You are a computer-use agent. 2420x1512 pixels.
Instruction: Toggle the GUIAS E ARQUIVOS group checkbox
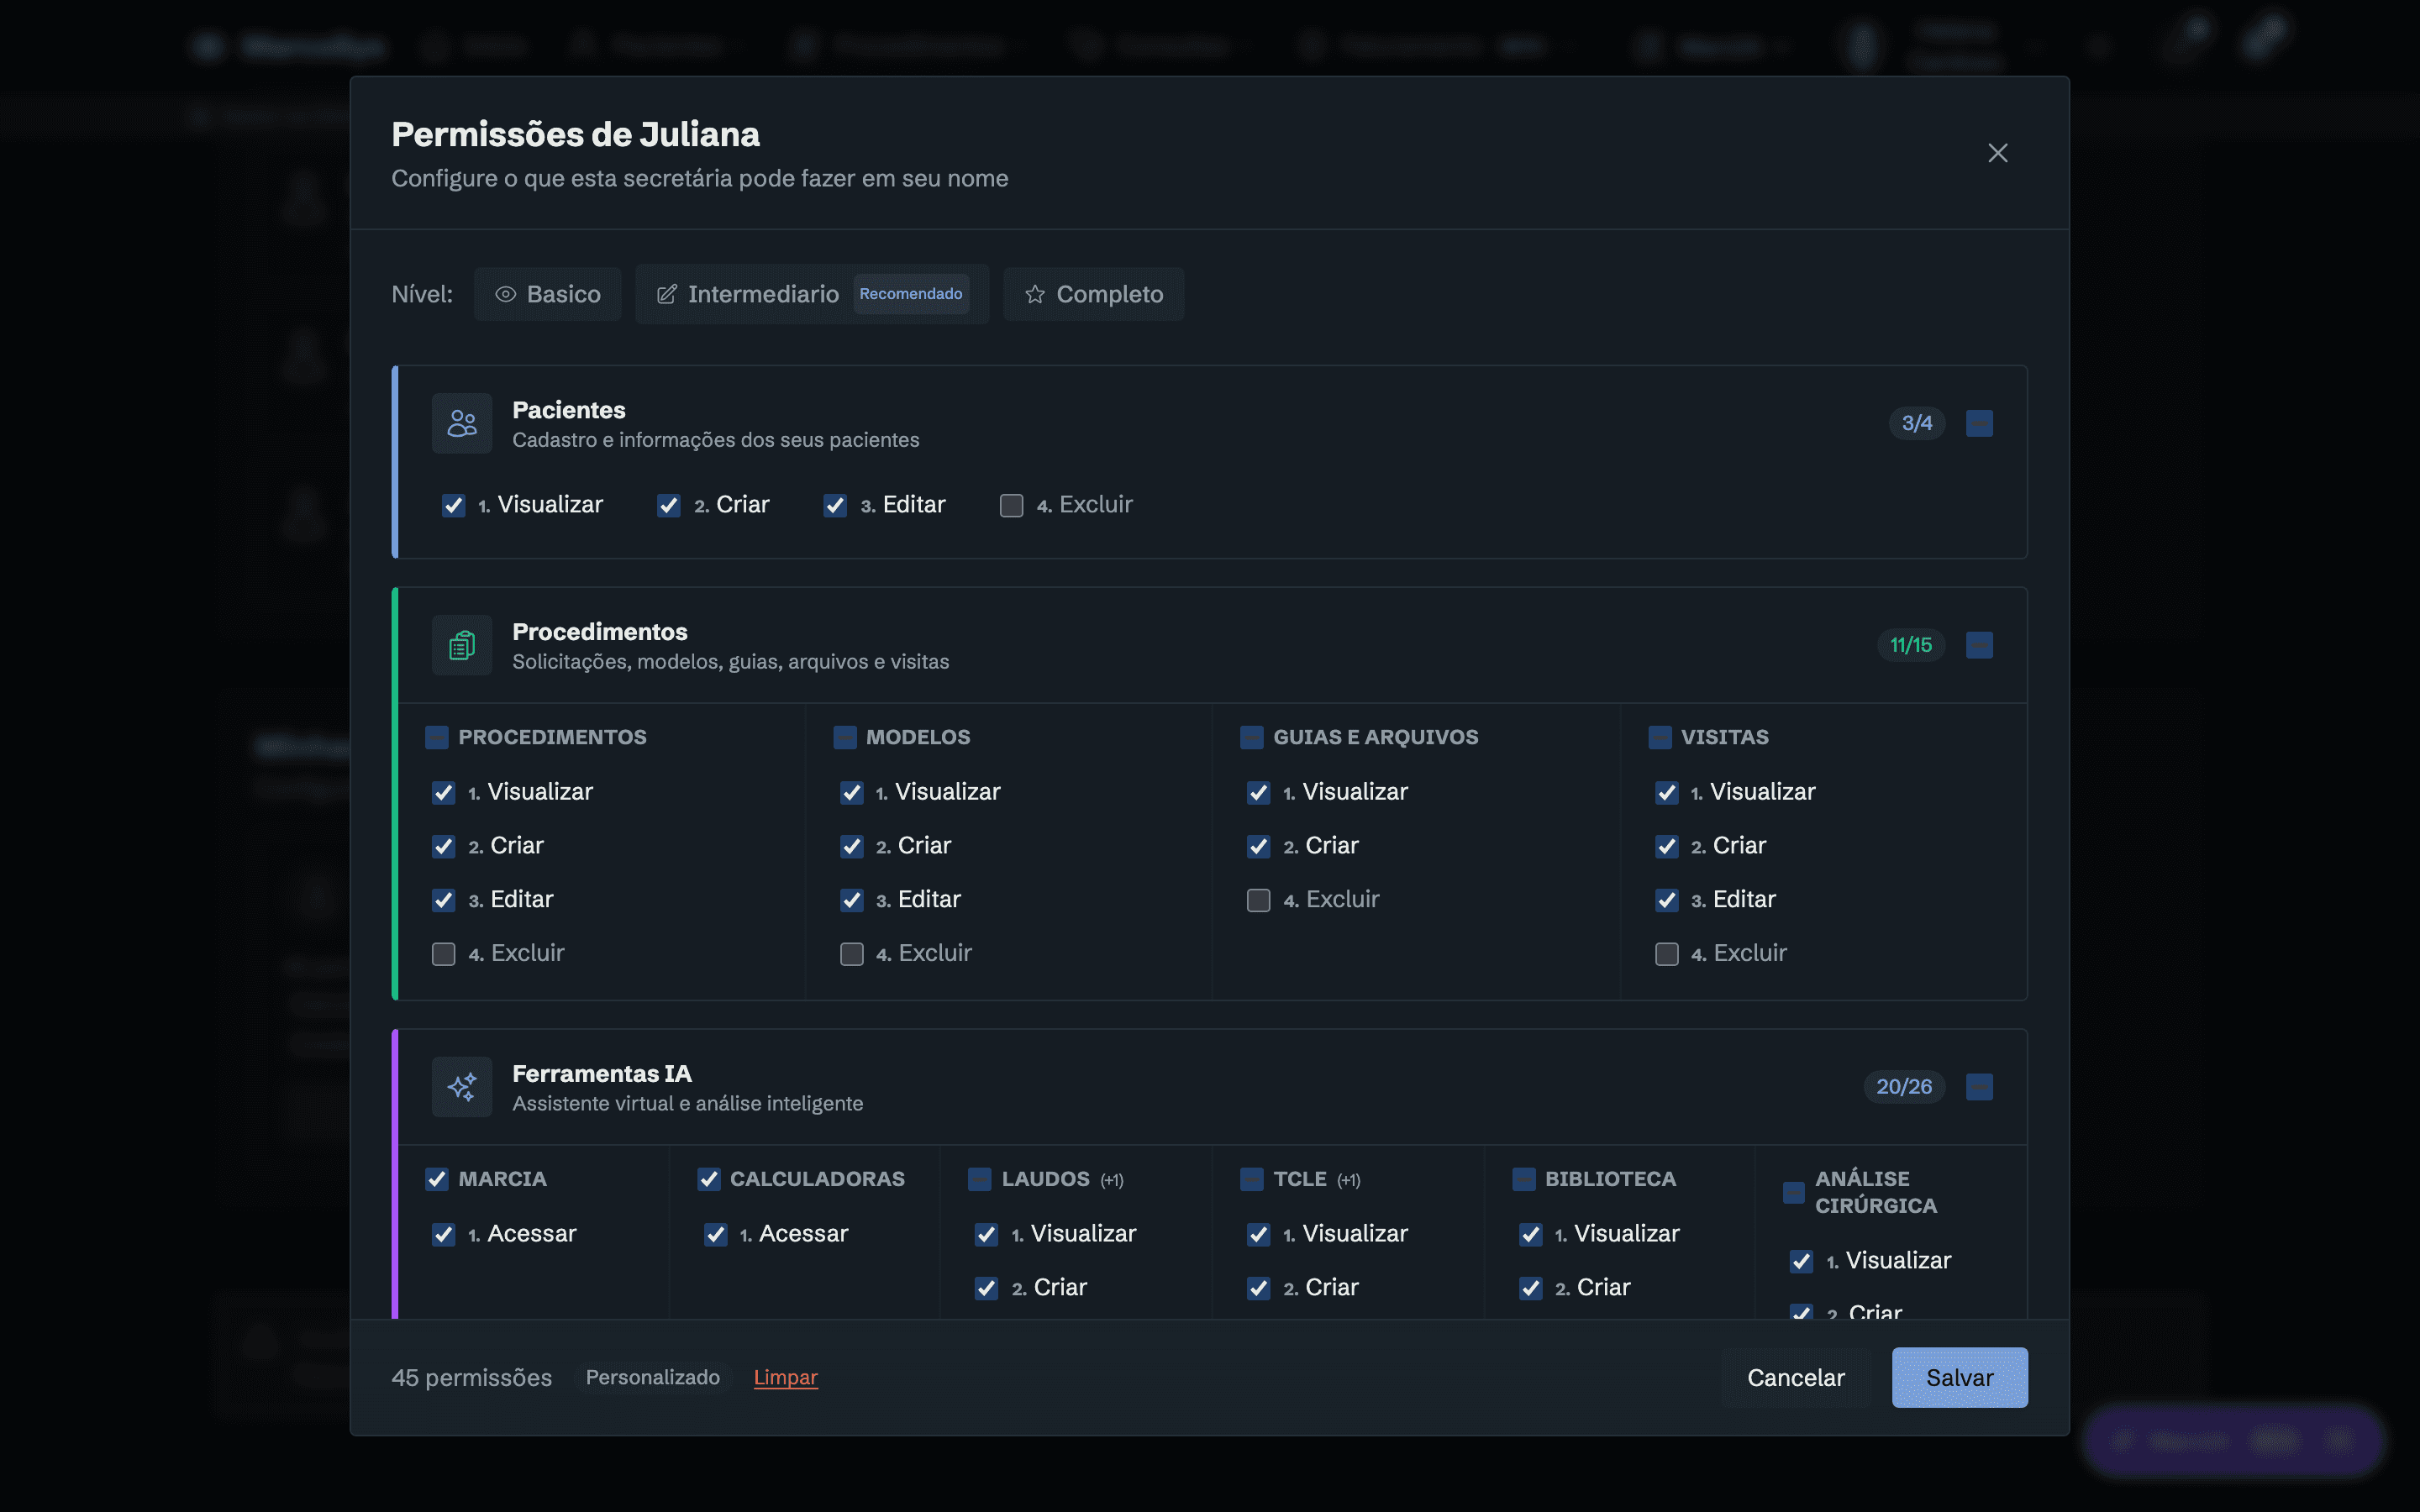pos(1252,738)
